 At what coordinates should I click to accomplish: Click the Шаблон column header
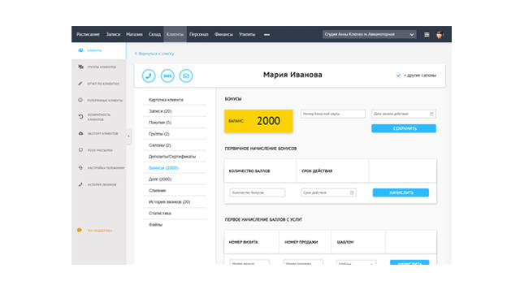(x=345, y=242)
